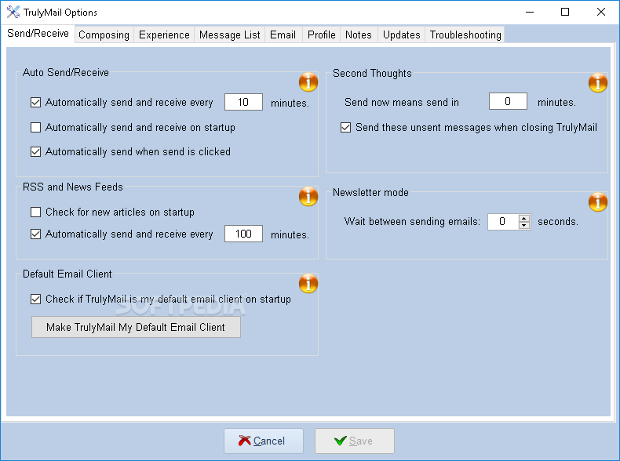
Task: Save the options changes
Action: point(355,441)
